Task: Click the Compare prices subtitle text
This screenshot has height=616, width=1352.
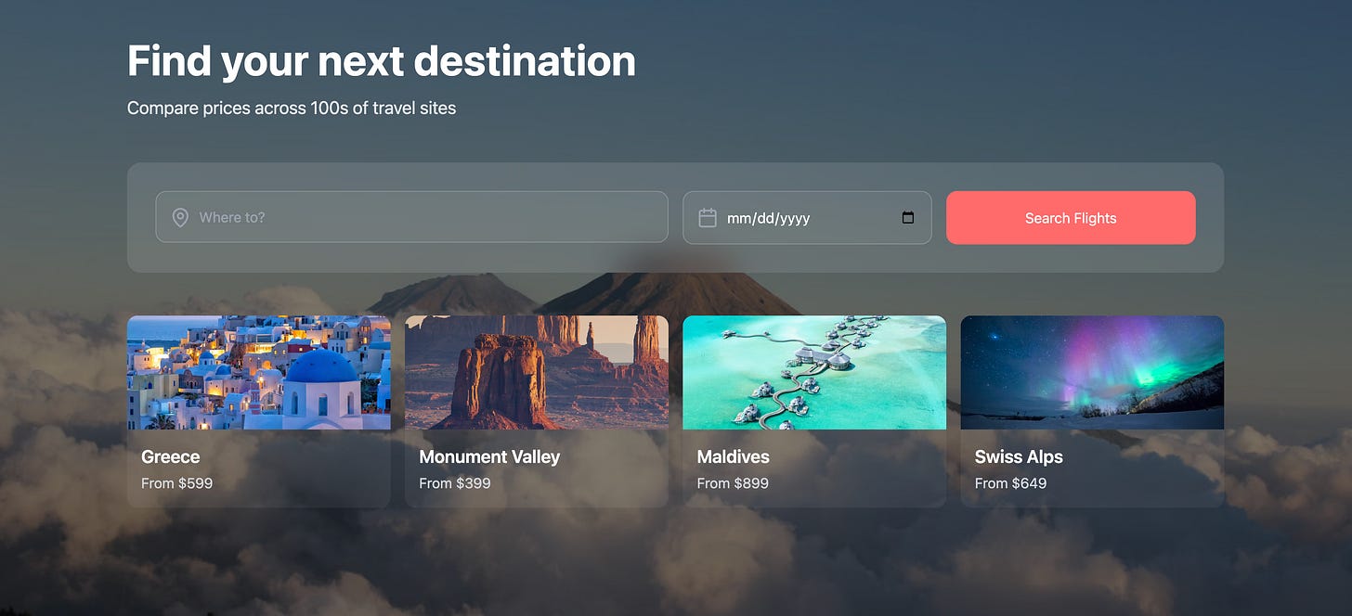Action: (x=292, y=108)
